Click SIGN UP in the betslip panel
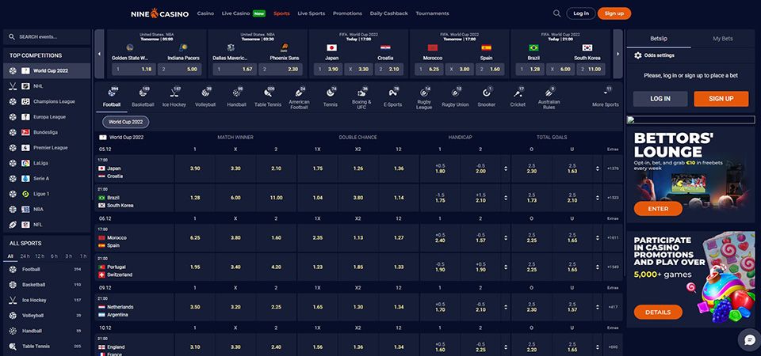 [x=721, y=99]
